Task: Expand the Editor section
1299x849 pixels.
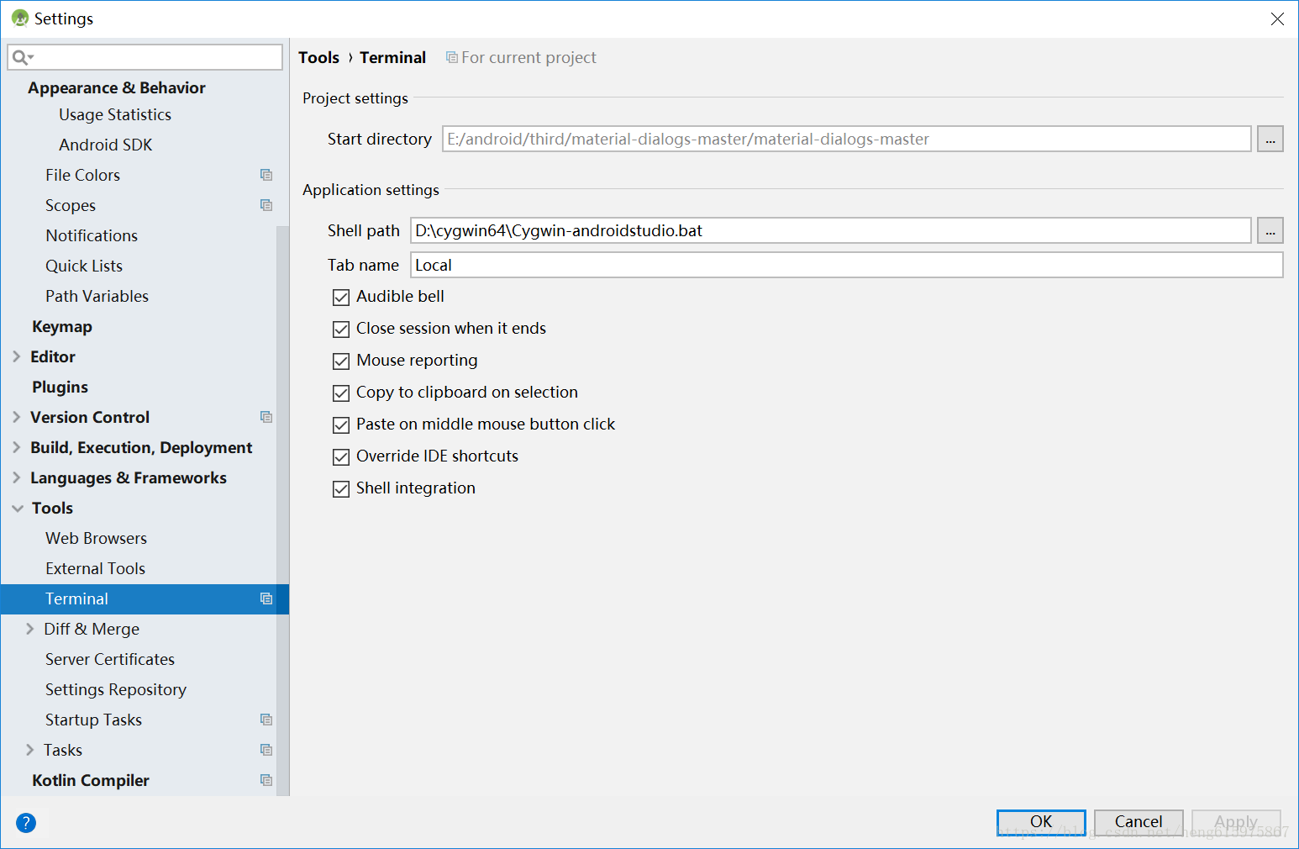Action: 17,356
